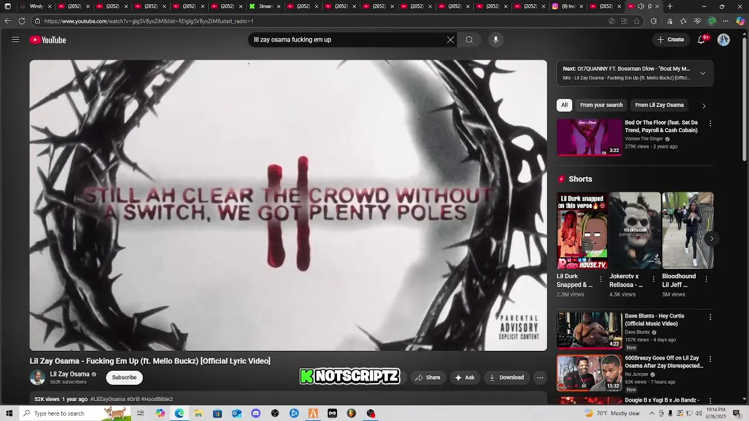
Task: Download this video
Action: coord(507,378)
